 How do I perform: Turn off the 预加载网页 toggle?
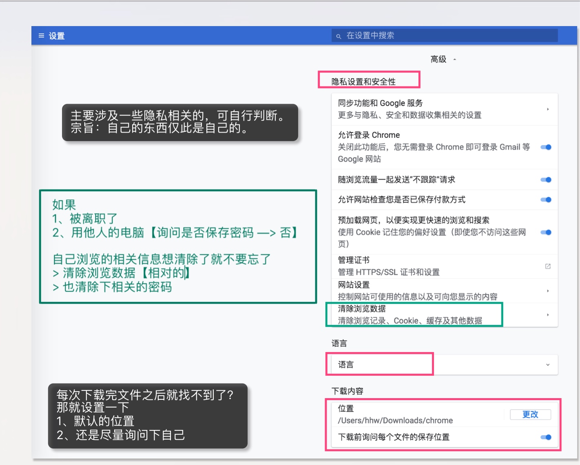546,232
